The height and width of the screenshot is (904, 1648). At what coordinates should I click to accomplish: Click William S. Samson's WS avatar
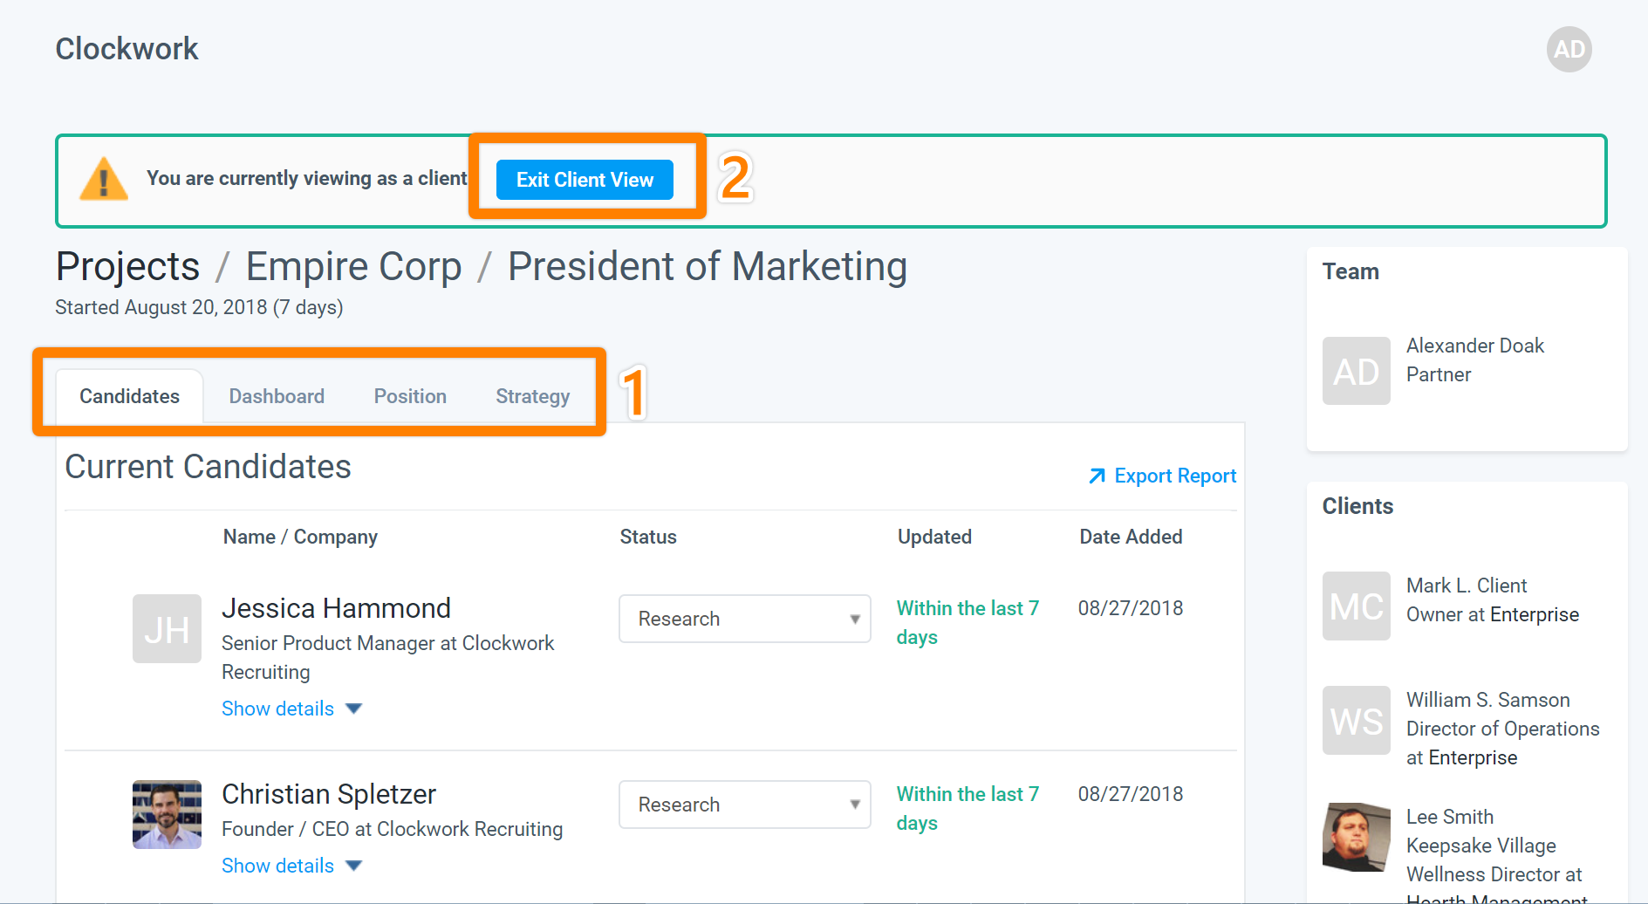pyautogui.click(x=1356, y=720)
